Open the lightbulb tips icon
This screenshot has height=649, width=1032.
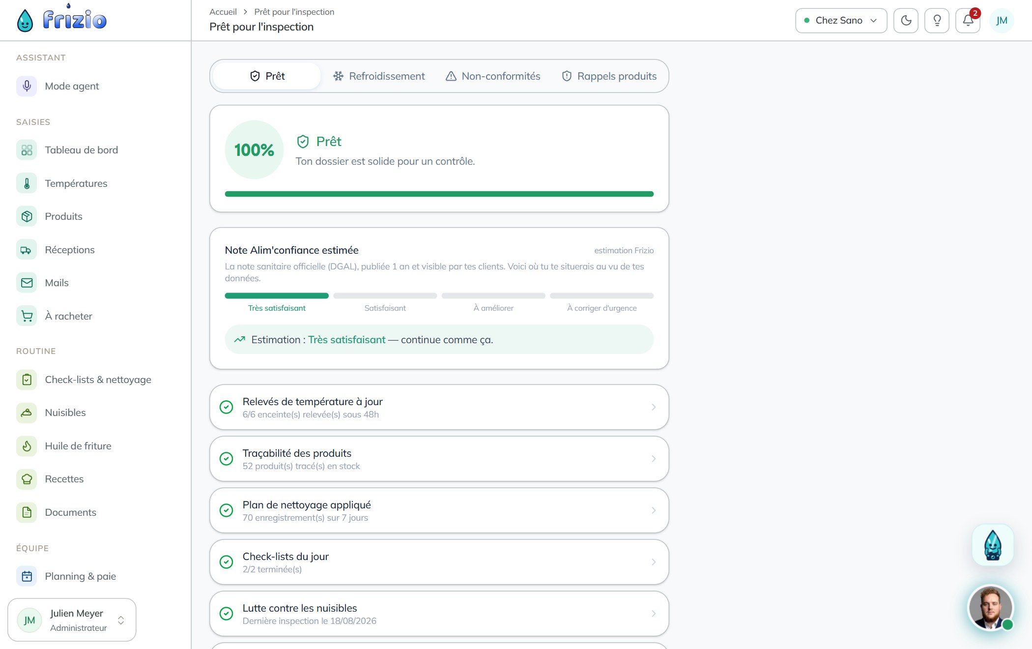[x=937, y=21]
